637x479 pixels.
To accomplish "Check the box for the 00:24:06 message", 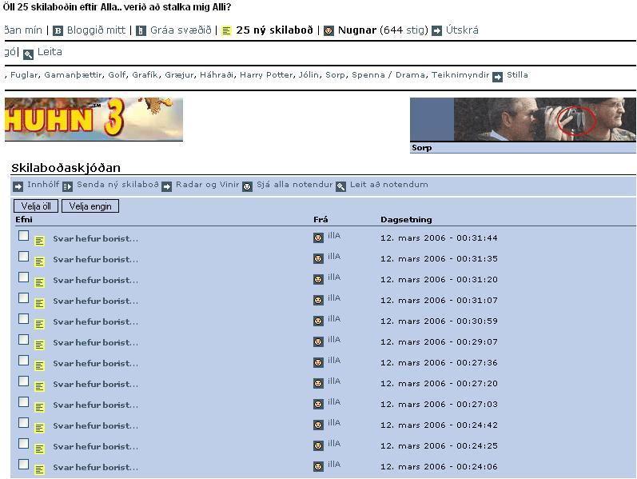I will pyautogui.click(x=23, y=465).
